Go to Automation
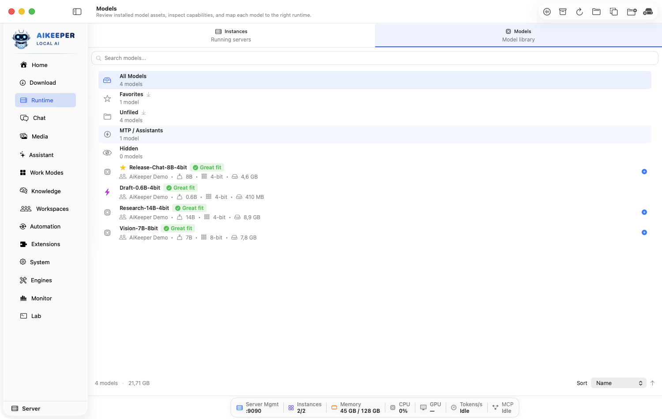The image size is (662, 419). pos(45,226)
